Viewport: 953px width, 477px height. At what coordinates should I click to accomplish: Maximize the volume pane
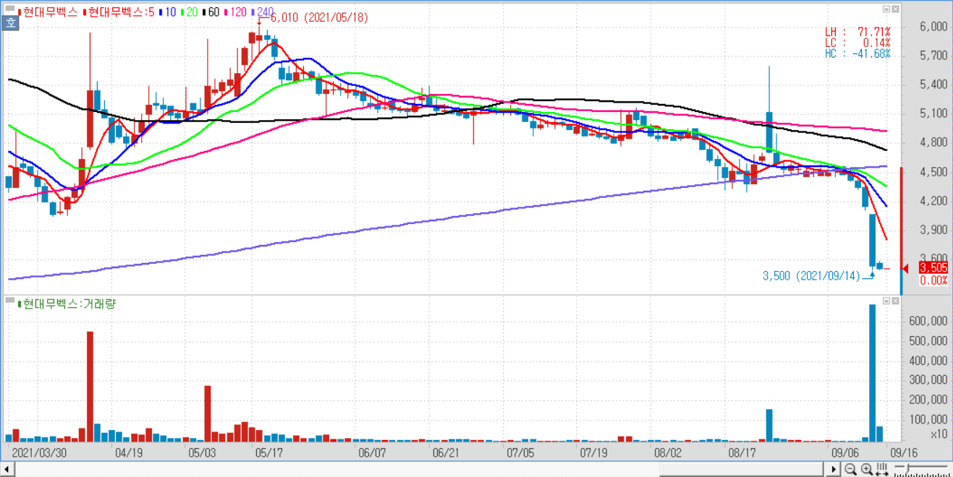coord(886,301)
